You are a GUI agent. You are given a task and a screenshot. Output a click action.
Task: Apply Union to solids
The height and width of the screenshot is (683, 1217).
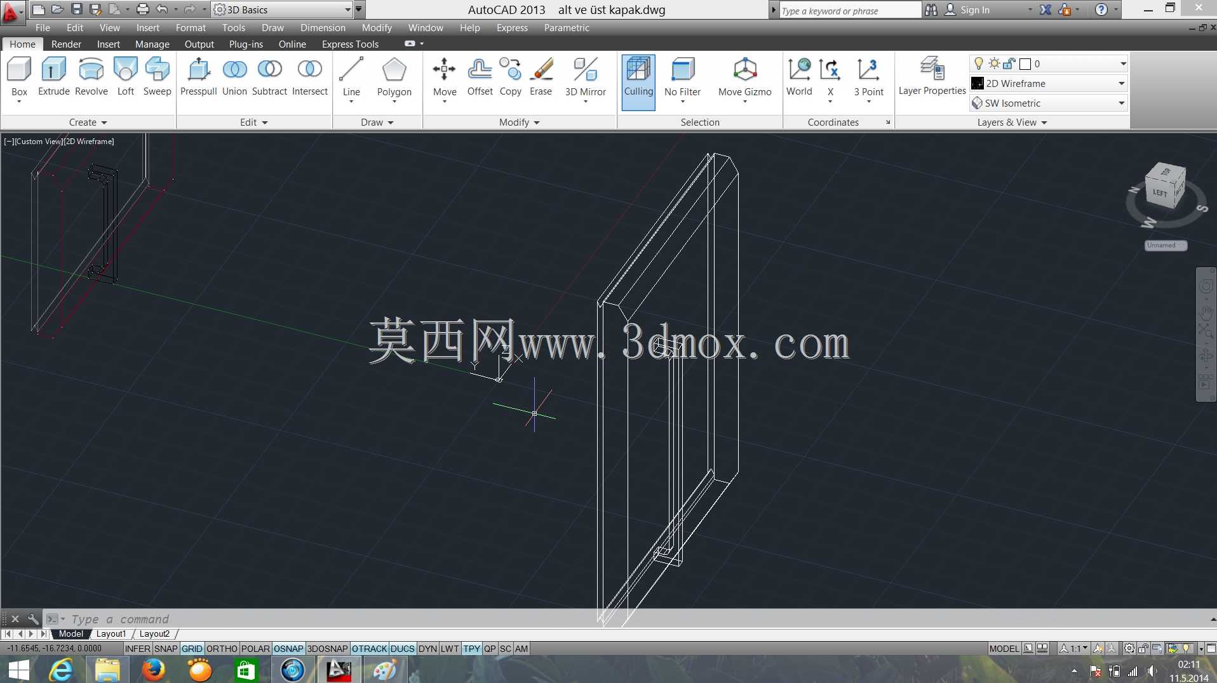point(234,77)
